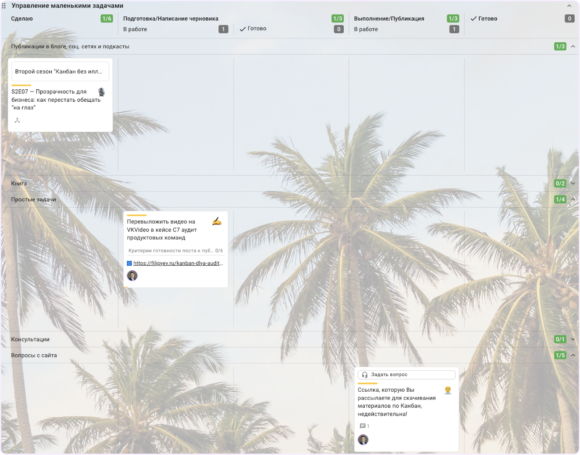580x455 pixels.
Task: Click the assignee avatar on the VKVideo card
Action: pos(132,276)
